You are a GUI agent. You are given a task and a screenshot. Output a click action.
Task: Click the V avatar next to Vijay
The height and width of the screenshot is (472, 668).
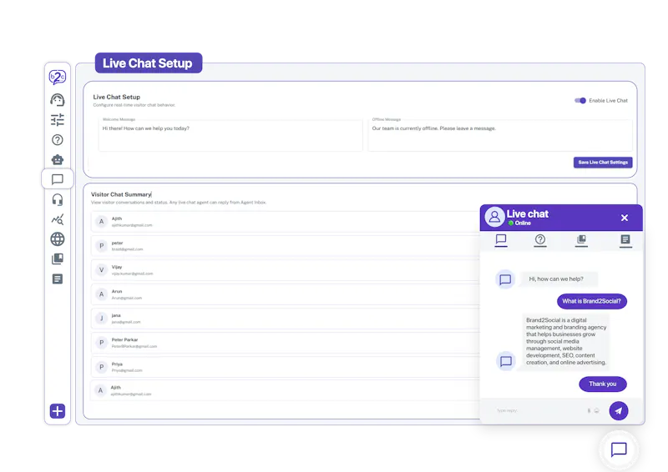point(101,270)
